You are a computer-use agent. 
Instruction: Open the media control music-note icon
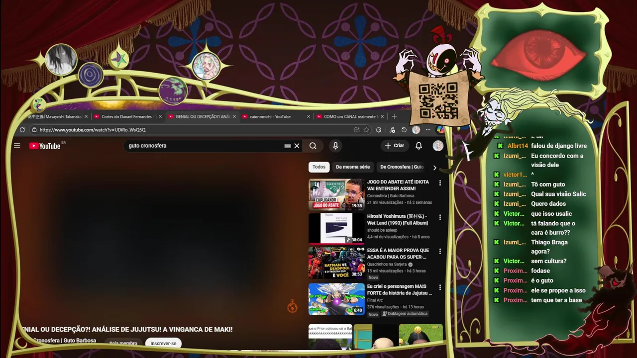[x=392, y=130]
